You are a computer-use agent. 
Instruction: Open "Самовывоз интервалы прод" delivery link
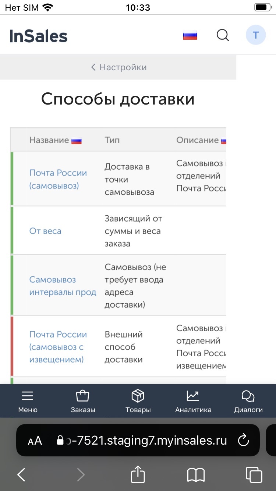(63, 286)
